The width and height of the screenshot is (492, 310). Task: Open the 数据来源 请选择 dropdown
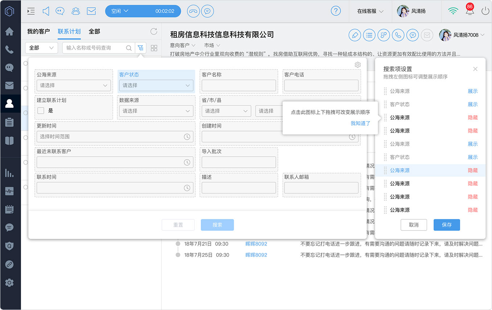pyautogui.click(x=156, y=111)
